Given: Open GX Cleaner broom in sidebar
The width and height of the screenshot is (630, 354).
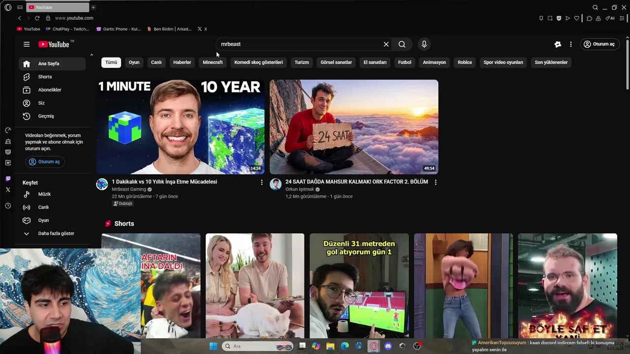Looking at the screenshot, I should pos(8,141).
